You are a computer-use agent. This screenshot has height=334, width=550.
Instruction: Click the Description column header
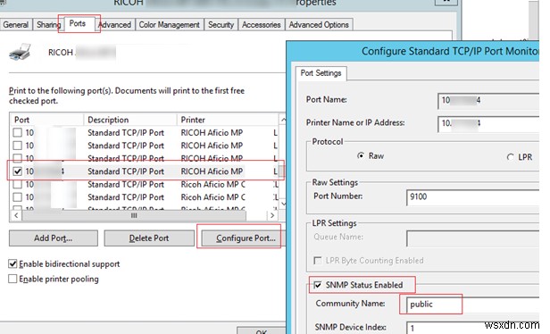[x=130, y=120]
